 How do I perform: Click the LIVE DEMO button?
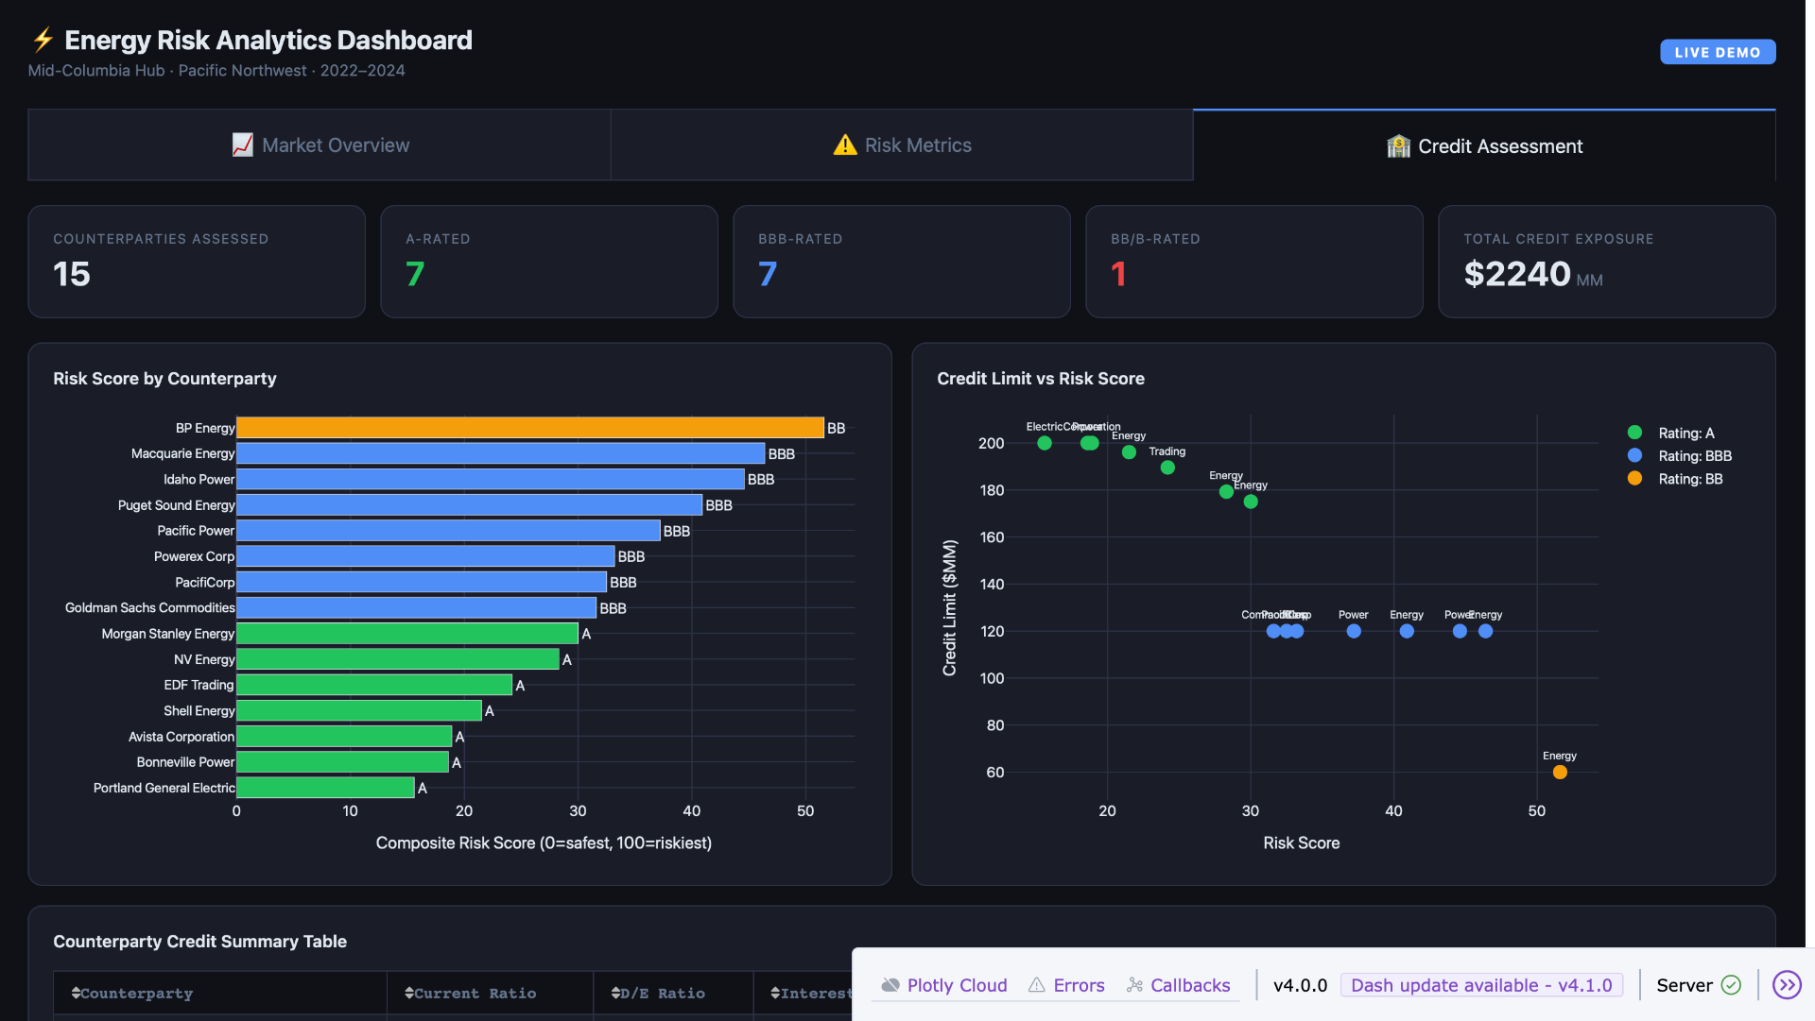(1718, 52)
